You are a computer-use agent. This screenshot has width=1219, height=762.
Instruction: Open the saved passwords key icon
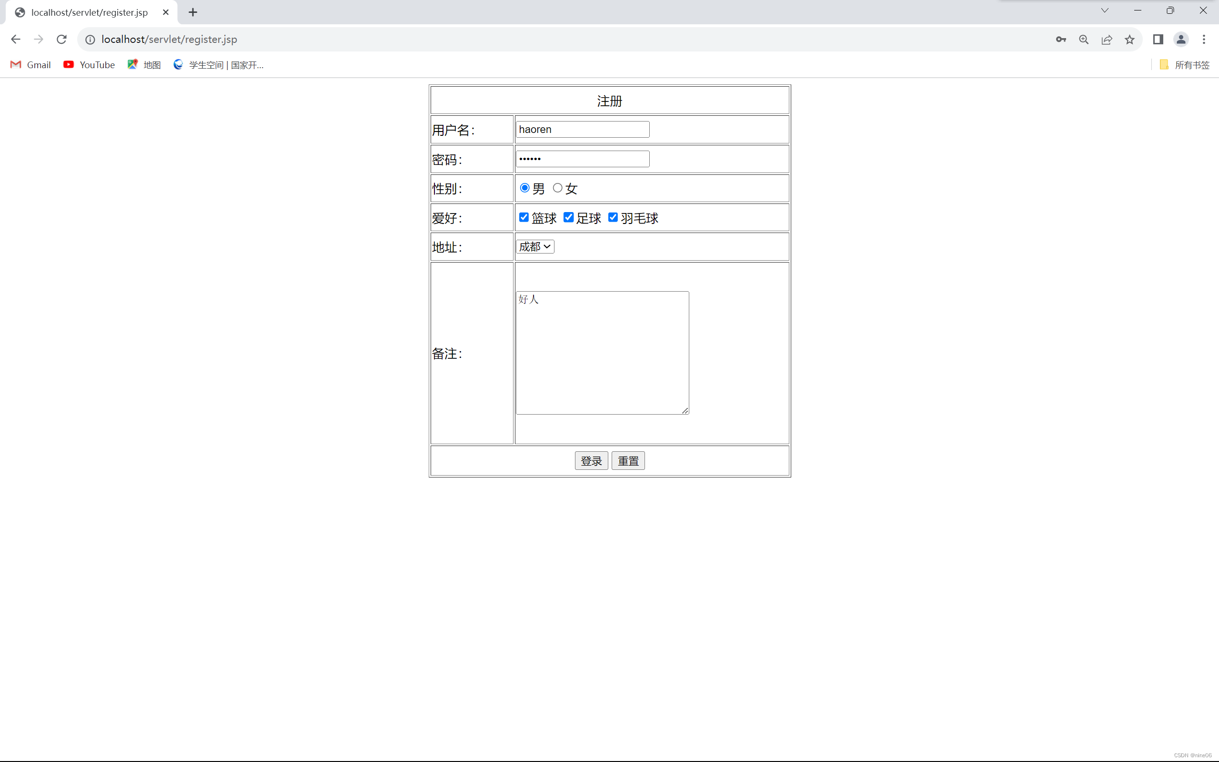[x=1061, y=39]
